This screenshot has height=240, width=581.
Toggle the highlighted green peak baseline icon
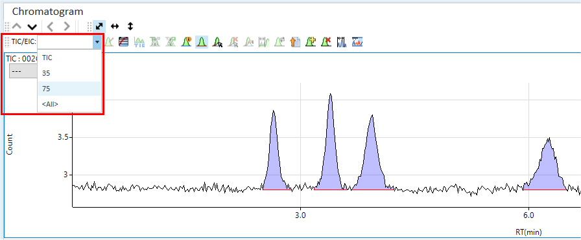tap(201, 42)
